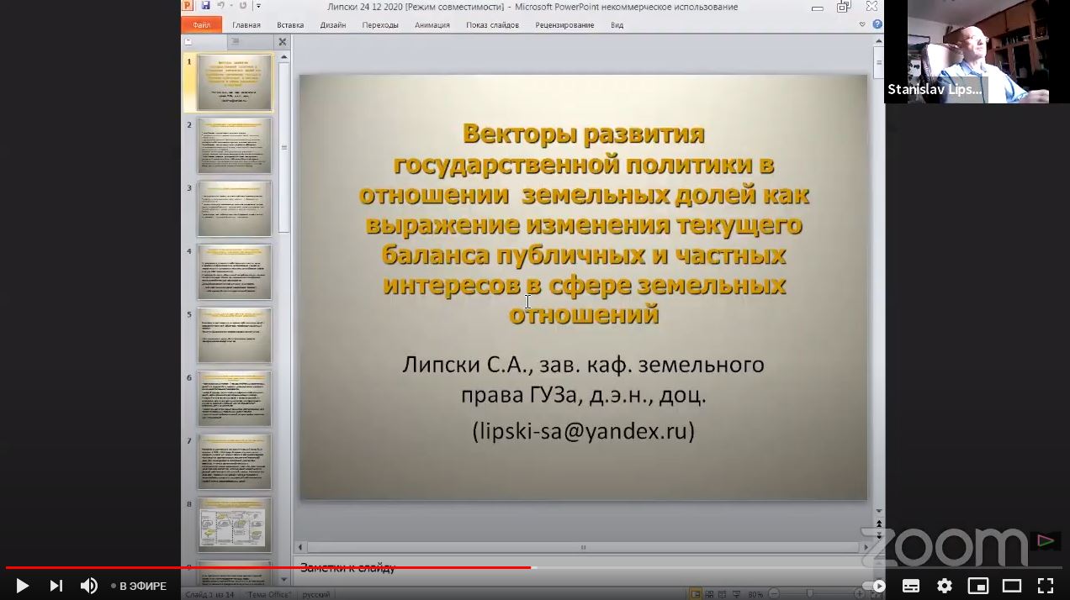Click the 'русский' language status indicator
Screen dimensions: 1070x600
(316, 594)
